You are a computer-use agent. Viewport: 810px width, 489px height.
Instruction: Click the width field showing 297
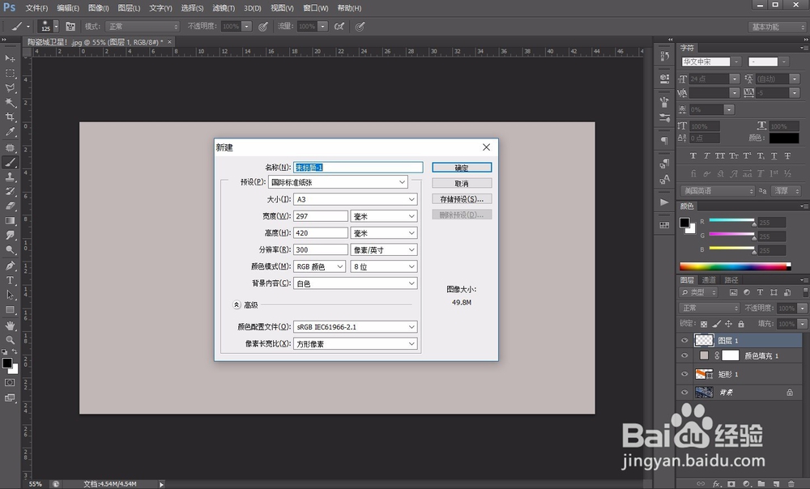point(320,216)
